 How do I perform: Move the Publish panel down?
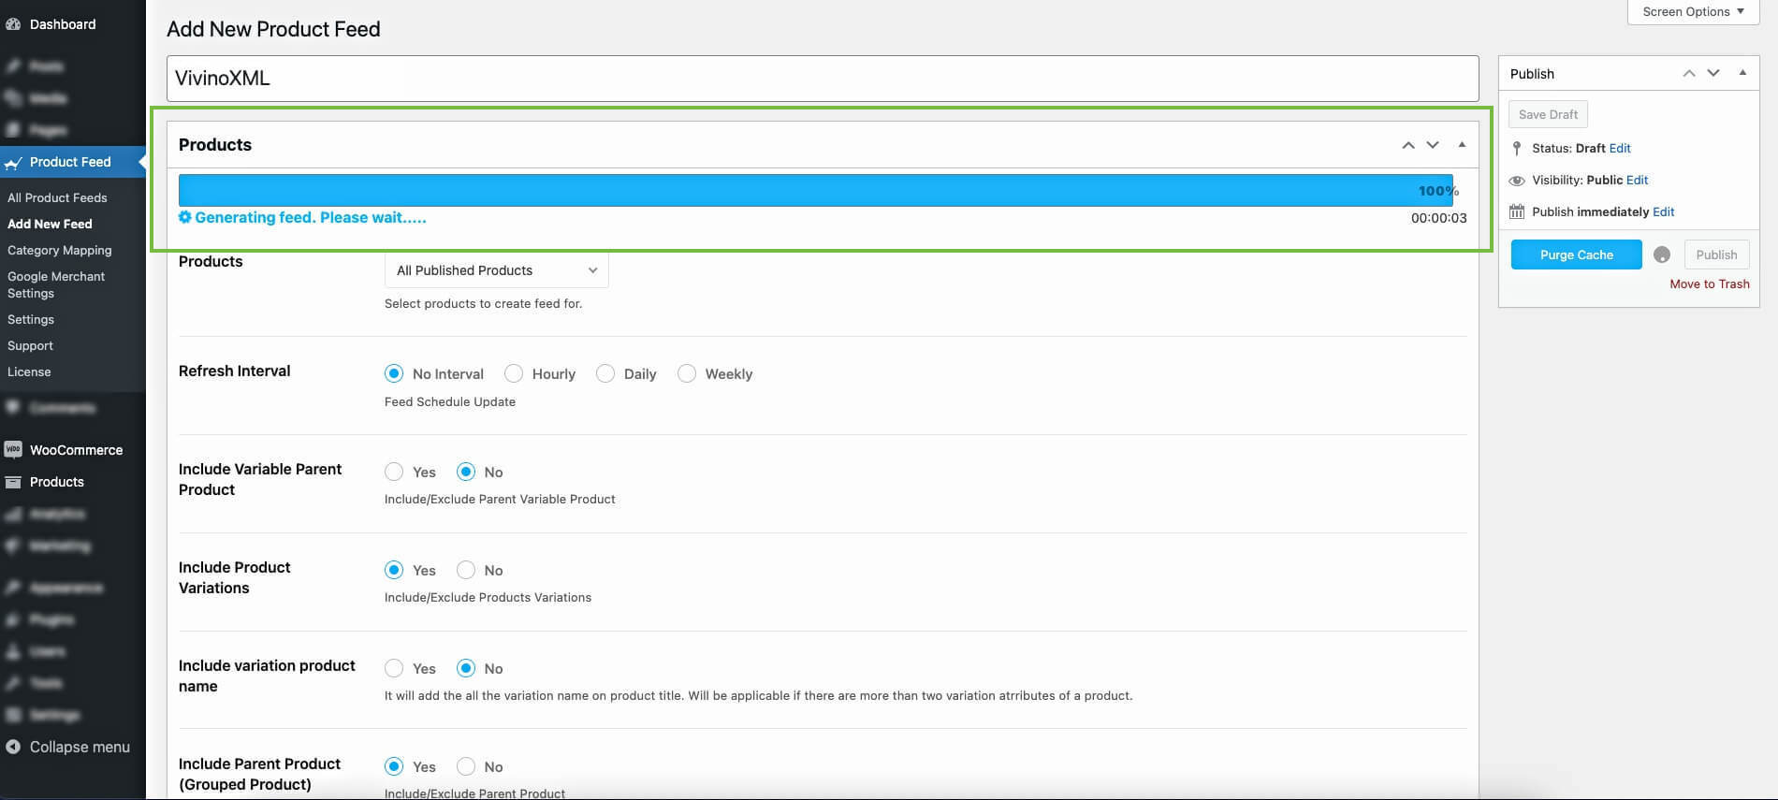click(1713, 73)
